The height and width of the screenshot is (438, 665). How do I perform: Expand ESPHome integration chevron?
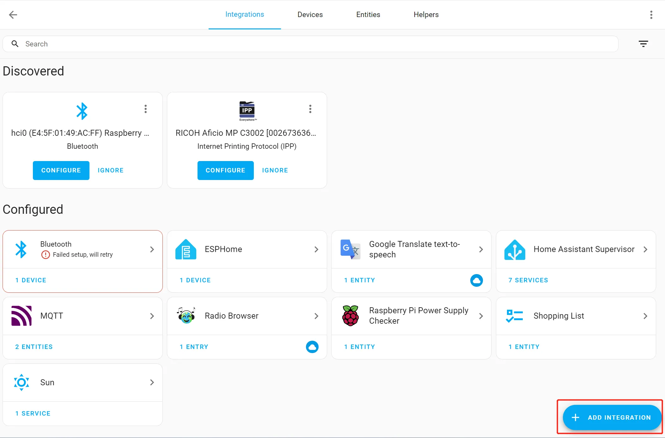click(316, 249)
